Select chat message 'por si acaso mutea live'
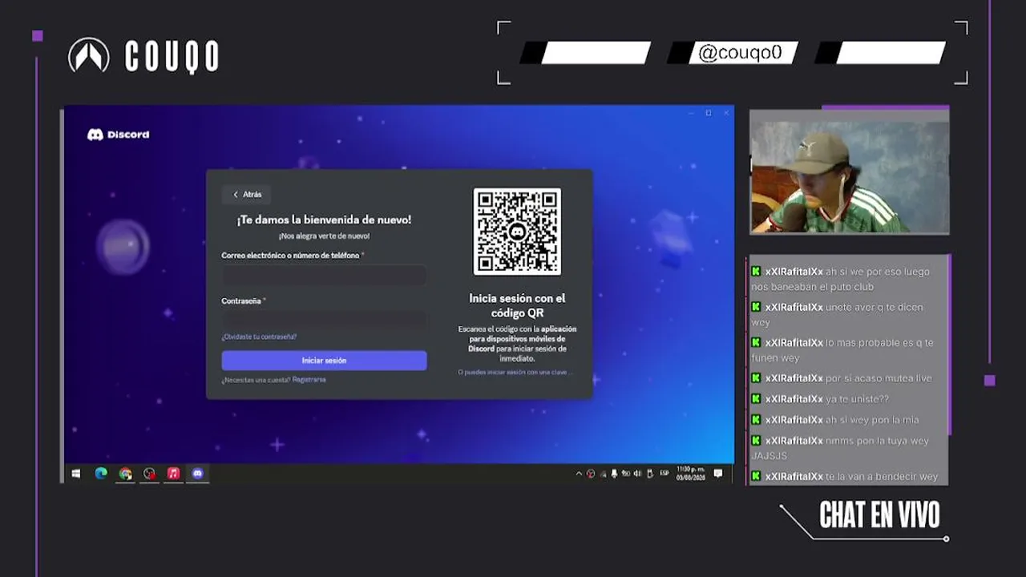This screenshot has height=577, width=1026. point(879,378)
